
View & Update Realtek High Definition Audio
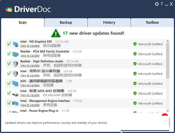click(30, 65)
